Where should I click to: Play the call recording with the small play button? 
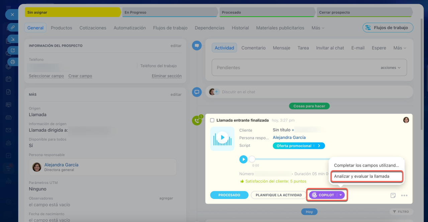243,160
